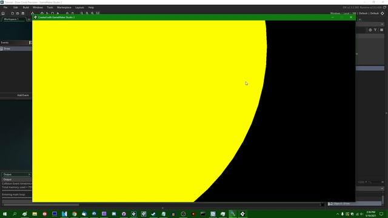Open taskbar search magnifier

[x=15, y=214]
